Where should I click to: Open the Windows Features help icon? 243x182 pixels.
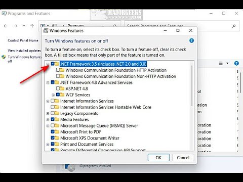pyautogui.click(x=191, y=40)
